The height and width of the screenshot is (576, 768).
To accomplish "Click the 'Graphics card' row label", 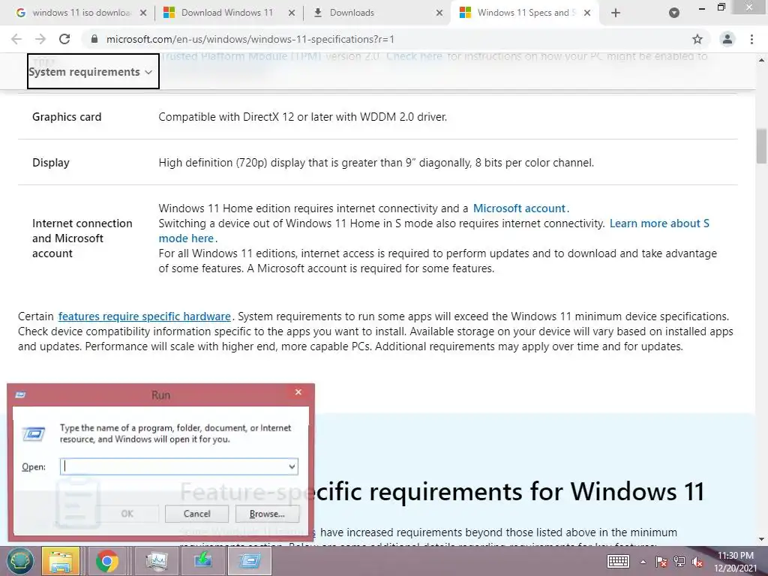I will pos(67,117).
